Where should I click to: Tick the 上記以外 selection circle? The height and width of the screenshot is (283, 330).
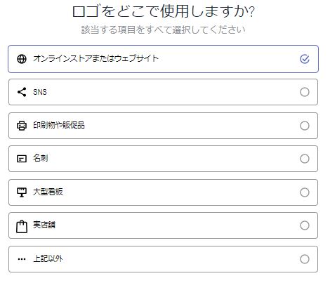(x=305, y=259)
